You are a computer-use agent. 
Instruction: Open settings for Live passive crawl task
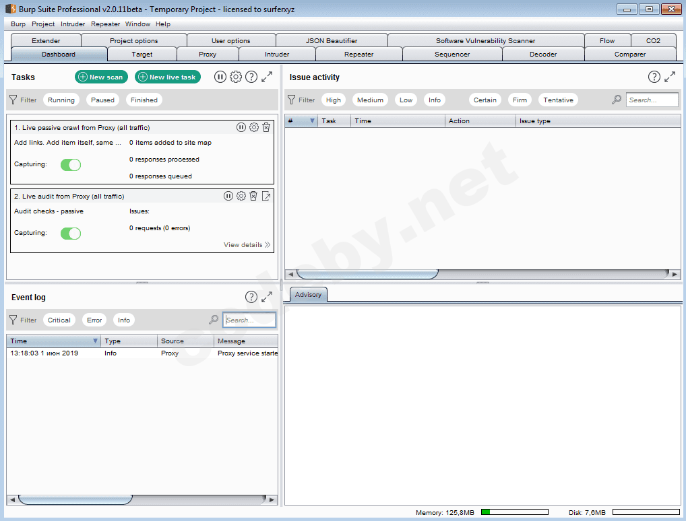point(254,127)
